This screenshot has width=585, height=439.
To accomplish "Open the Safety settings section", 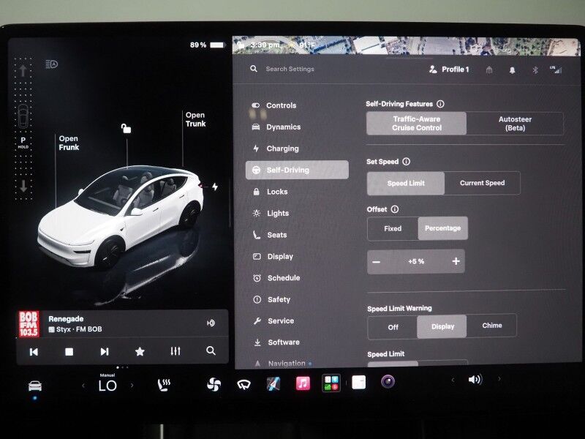I will tap(271, 299).
